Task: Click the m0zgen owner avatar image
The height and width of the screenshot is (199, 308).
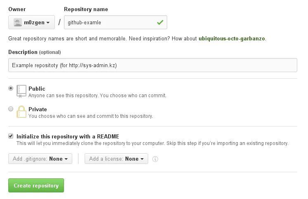Action: tap(18, 22)
